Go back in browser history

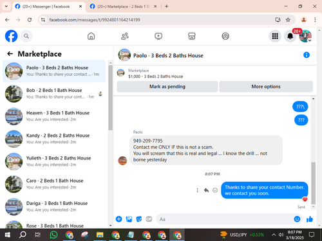7,20
